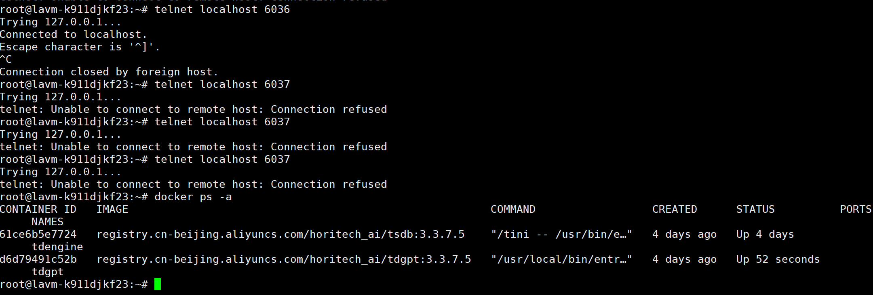This screenshot has height=295, width=873.
Task: Click the IMAGE column header
Action: click(x=112, y=210)
